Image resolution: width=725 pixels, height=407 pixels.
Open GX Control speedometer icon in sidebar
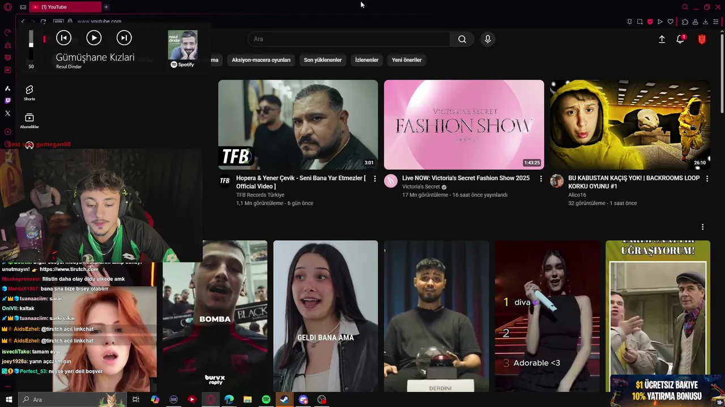click(x=7, y=33)
